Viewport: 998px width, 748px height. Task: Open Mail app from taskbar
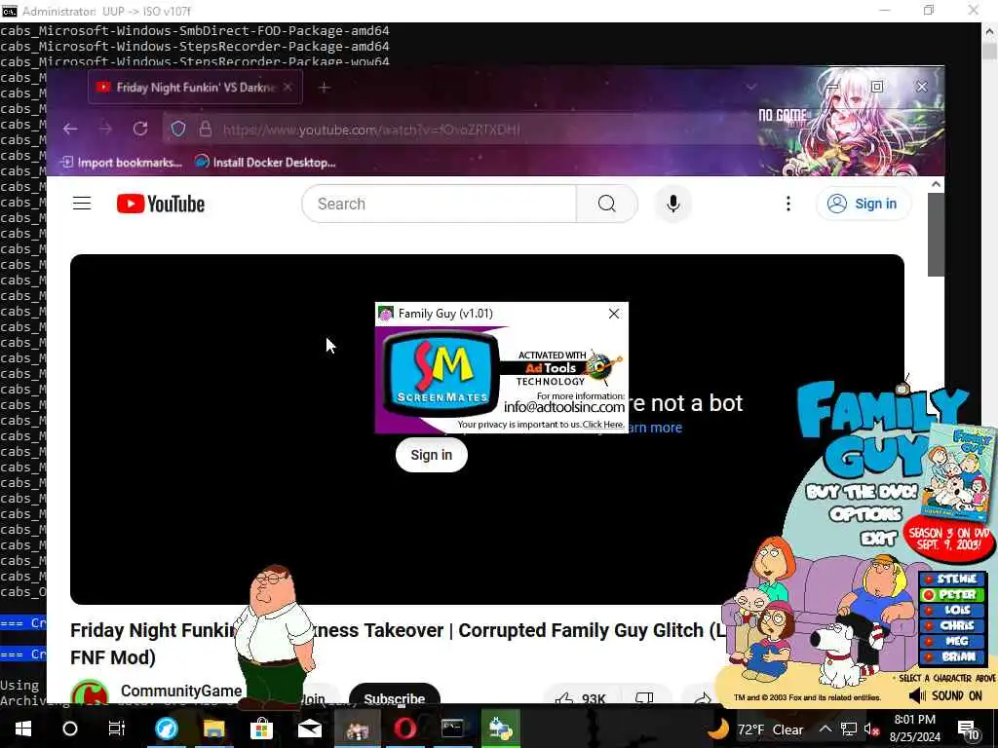(x=309, y=729)
